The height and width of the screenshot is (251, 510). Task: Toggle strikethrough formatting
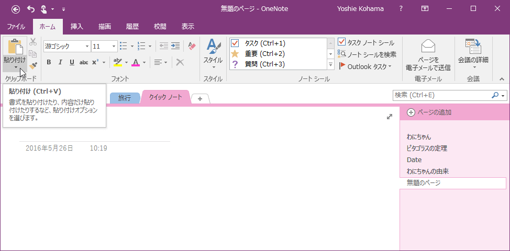(84, 62)
